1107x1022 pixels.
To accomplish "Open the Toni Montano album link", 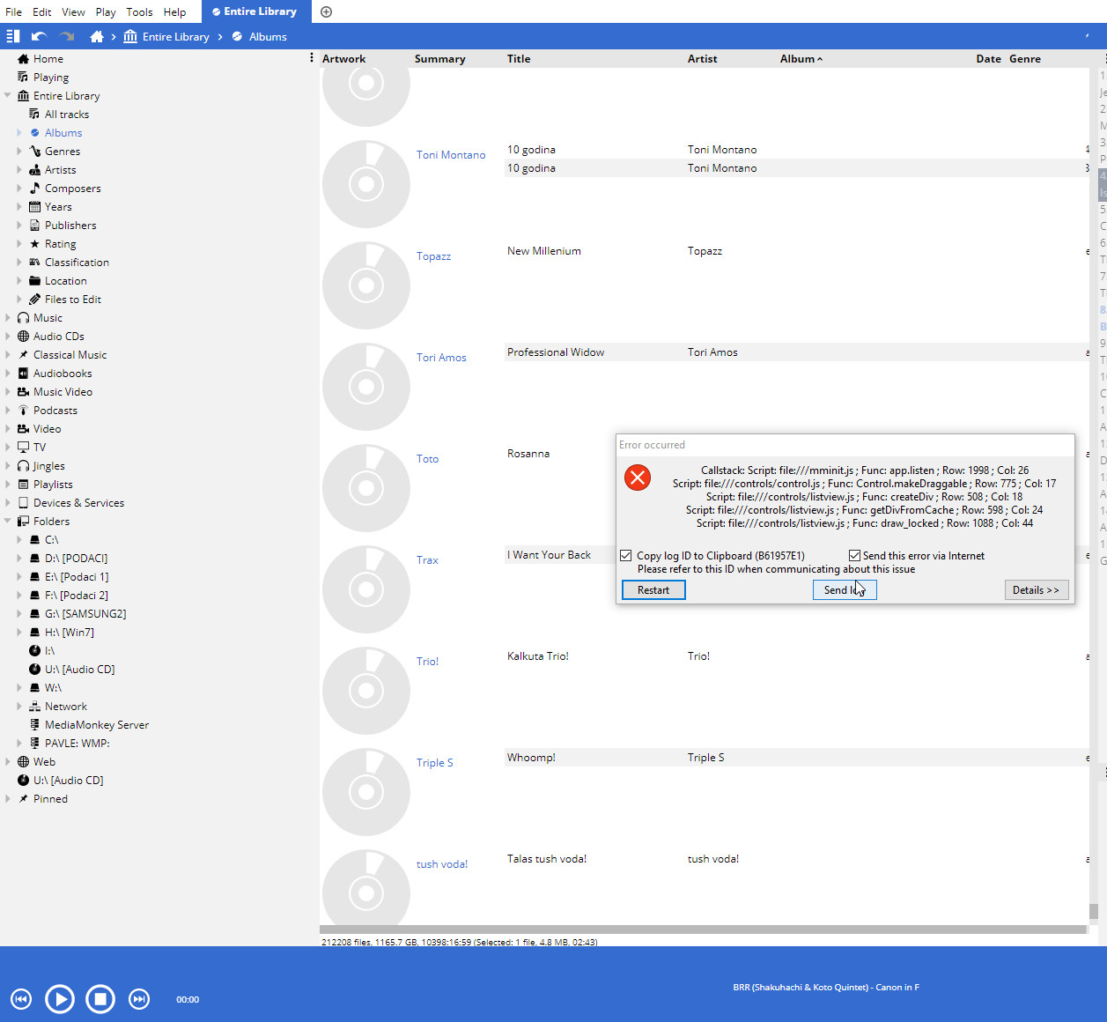I will (x=451, y=155).
